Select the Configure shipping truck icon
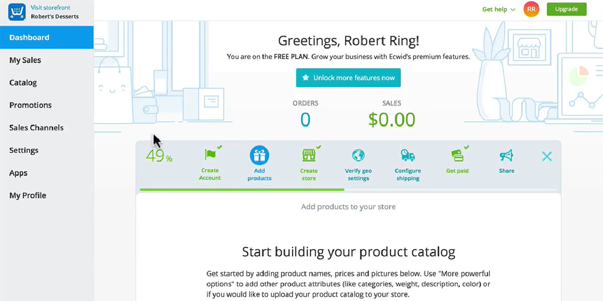Image resolution: width=603 pixels, height=301 pixels. tap(408, 156)
